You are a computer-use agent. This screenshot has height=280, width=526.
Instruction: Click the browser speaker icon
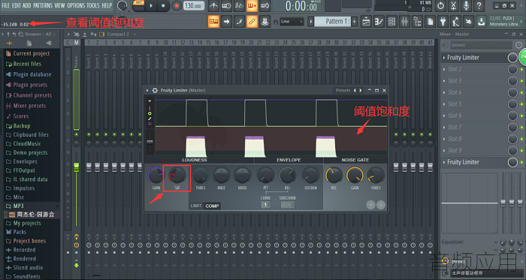[x=49, y=43]
